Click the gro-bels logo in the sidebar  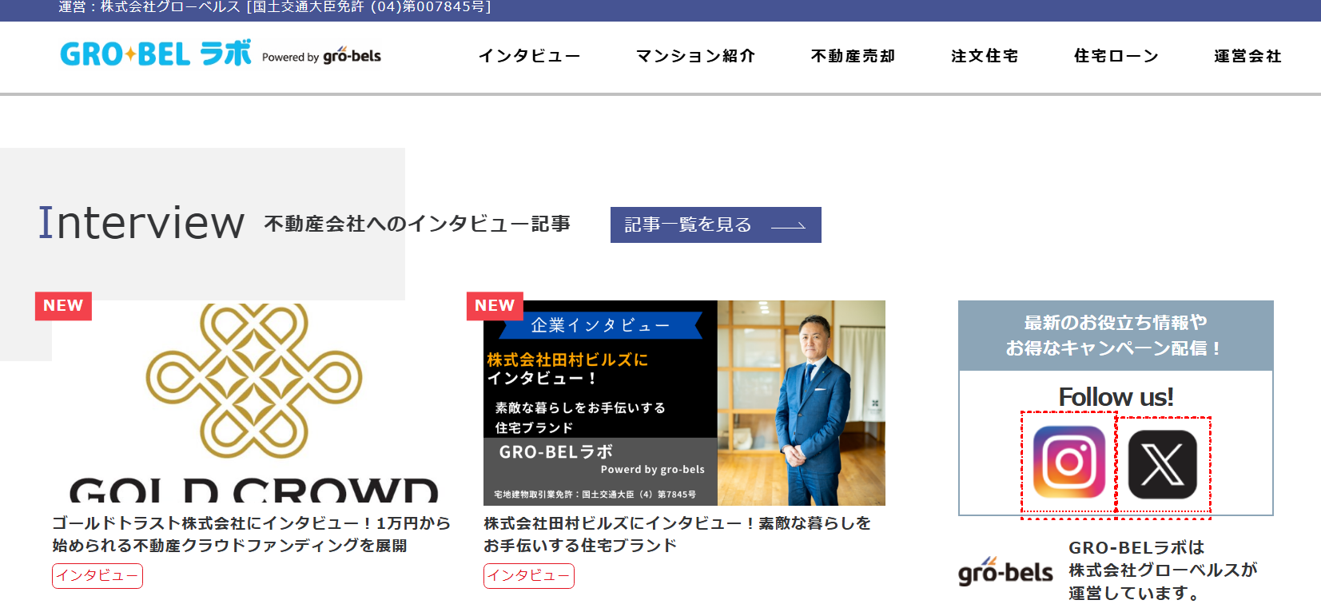(1005, 571)
